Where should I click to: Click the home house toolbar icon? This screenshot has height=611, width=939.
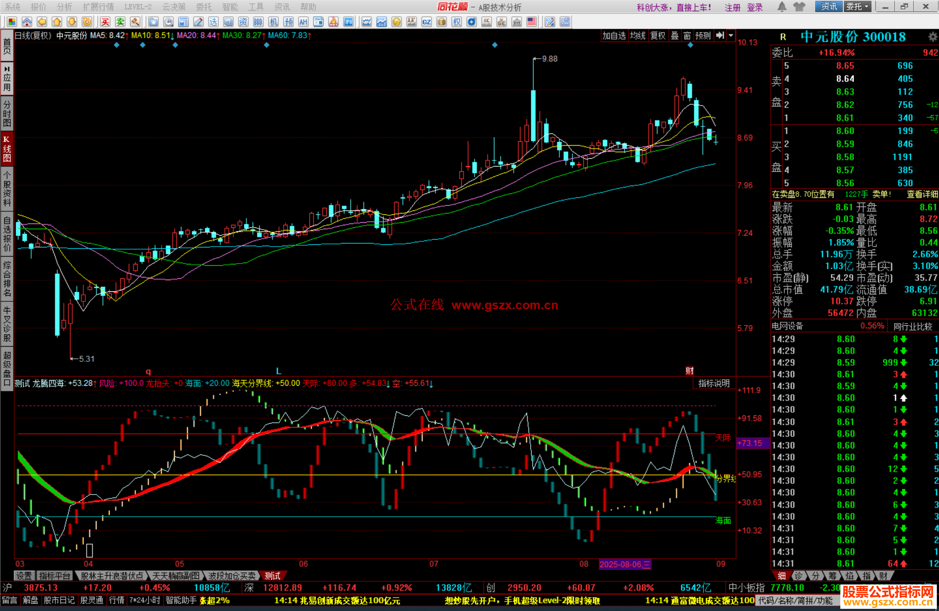click(27, 22)
